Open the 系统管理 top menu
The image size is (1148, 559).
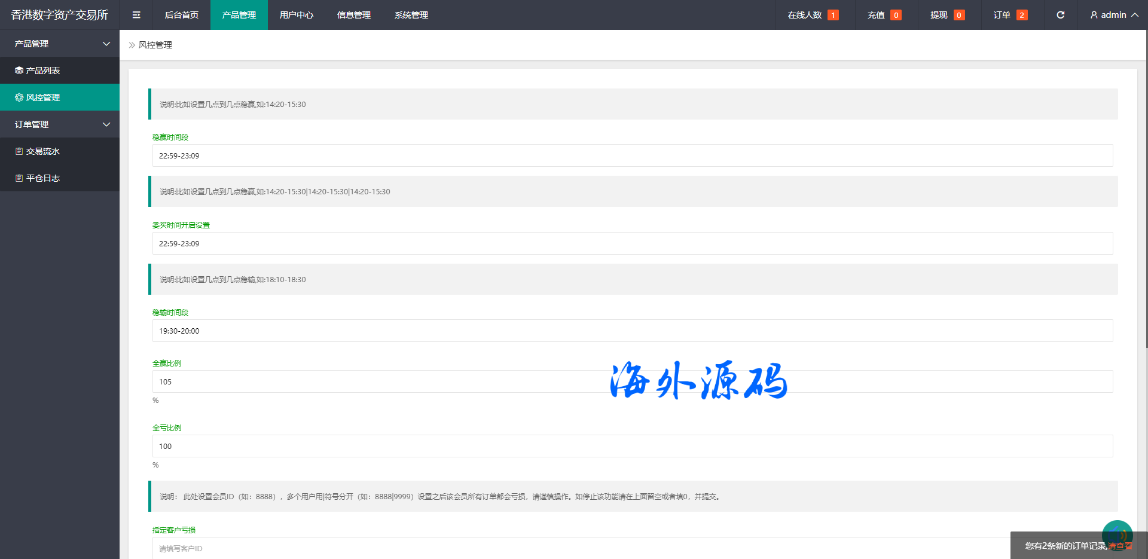pyautogui.click(x=411, y=15)
